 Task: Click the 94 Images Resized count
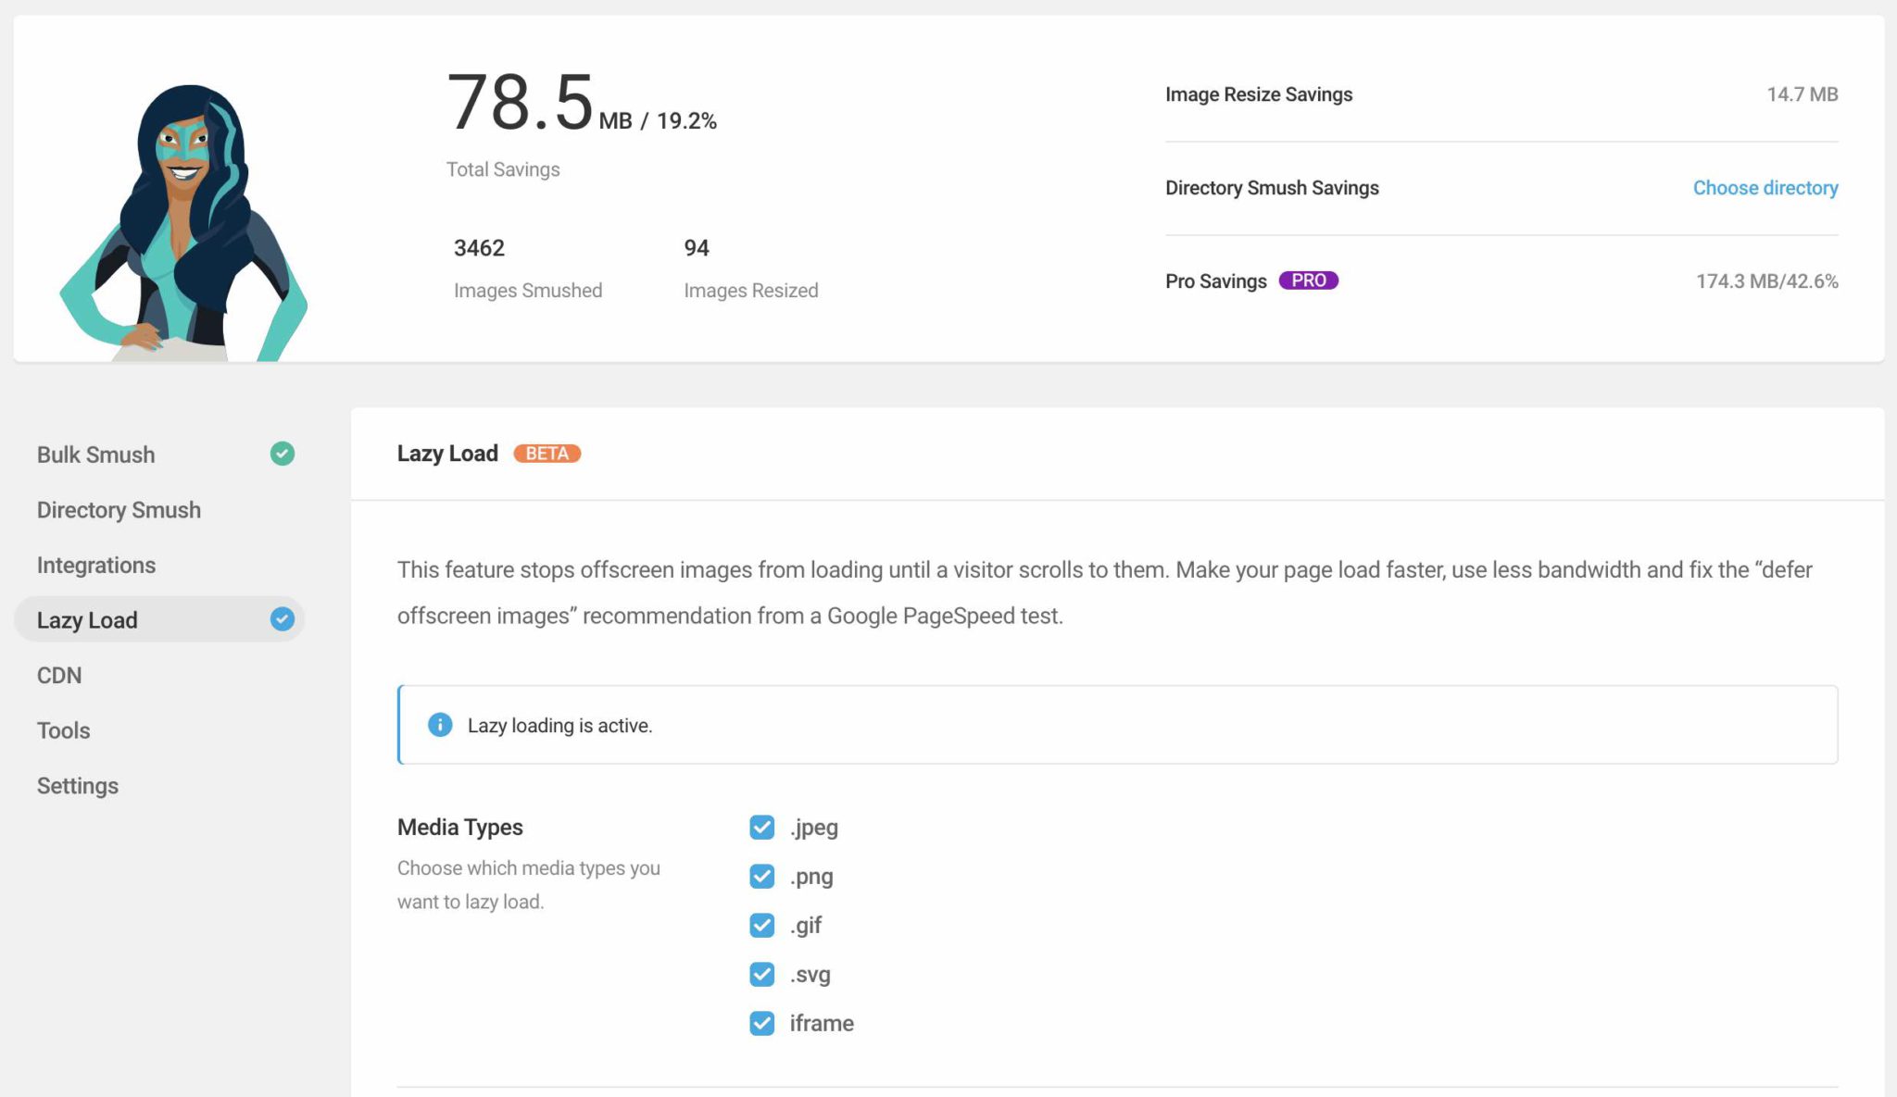697,248
